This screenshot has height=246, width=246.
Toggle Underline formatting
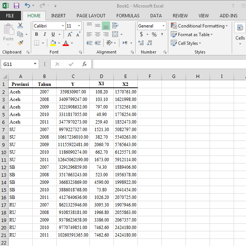point(53,34)
